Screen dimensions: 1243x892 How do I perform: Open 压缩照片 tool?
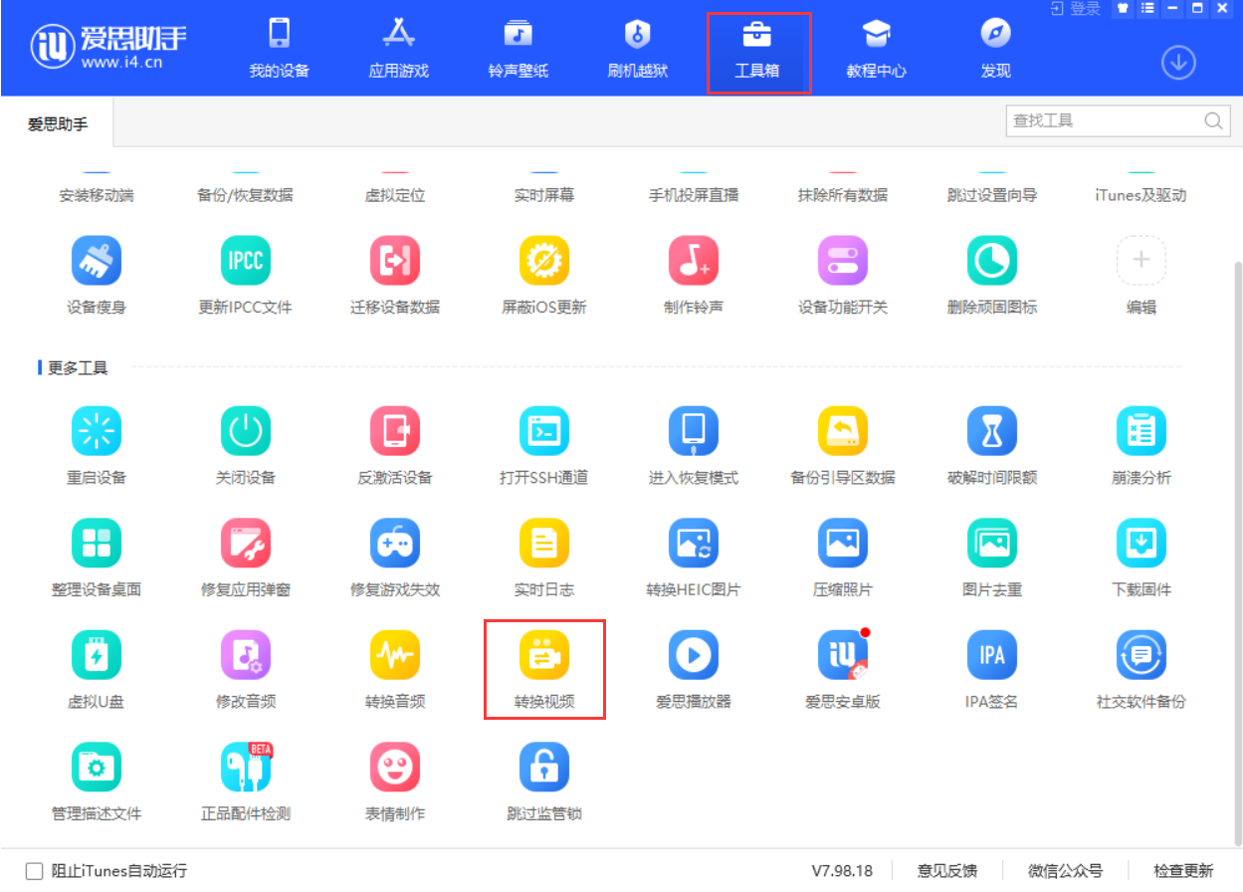pyautogui.click(x=843, y=543)
